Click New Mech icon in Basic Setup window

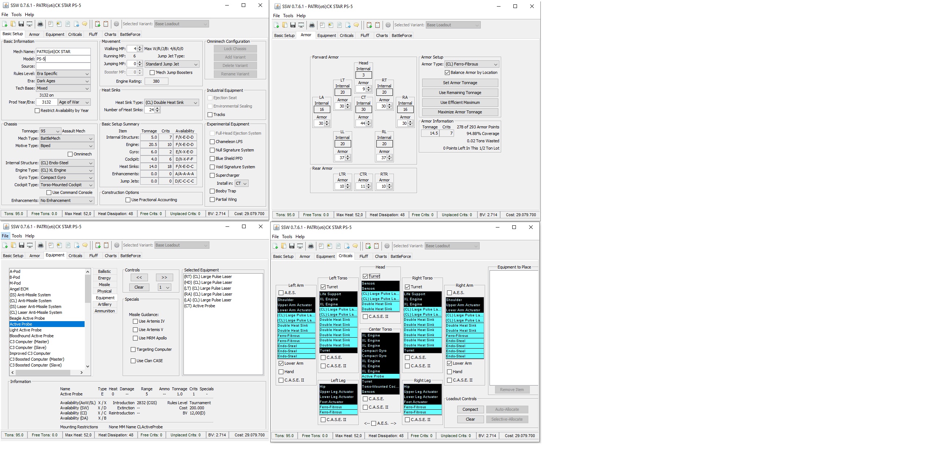[5, 24]
